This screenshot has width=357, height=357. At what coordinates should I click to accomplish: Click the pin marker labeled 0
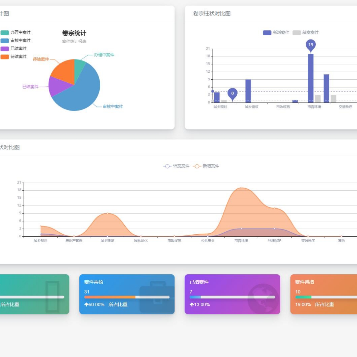(232, 94)
